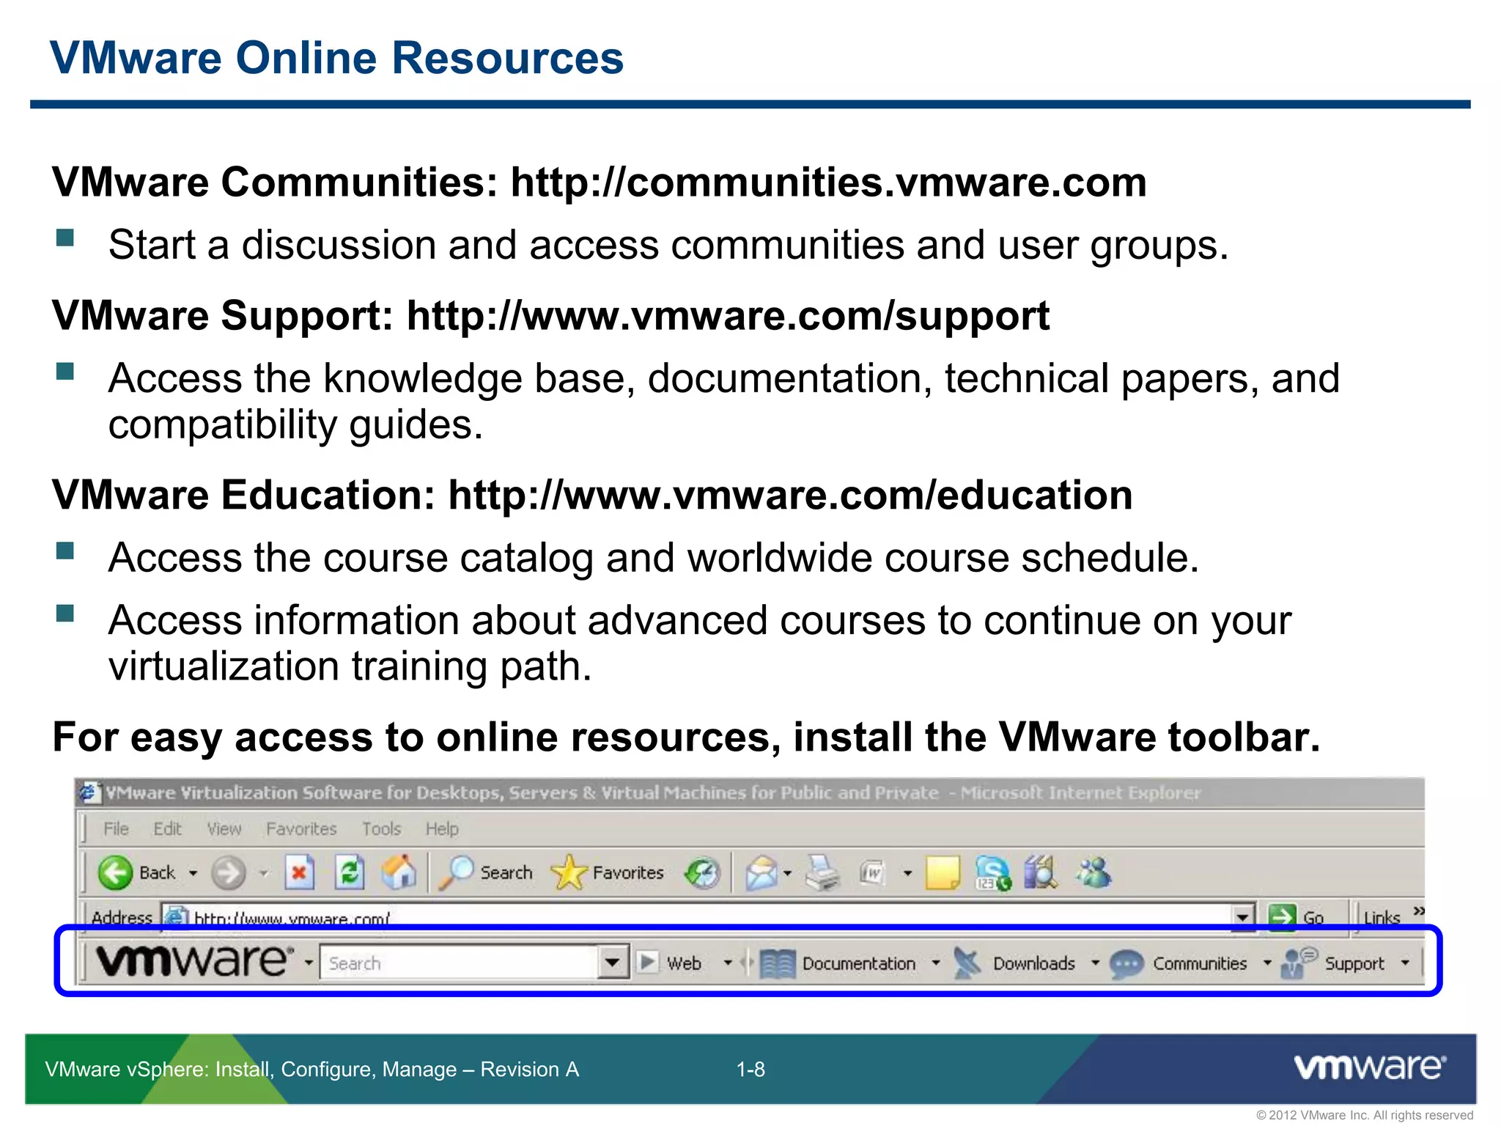Click the communities.vmware.com URL text
Screen dimensions: 1501x1126
(x=828, y=182)
